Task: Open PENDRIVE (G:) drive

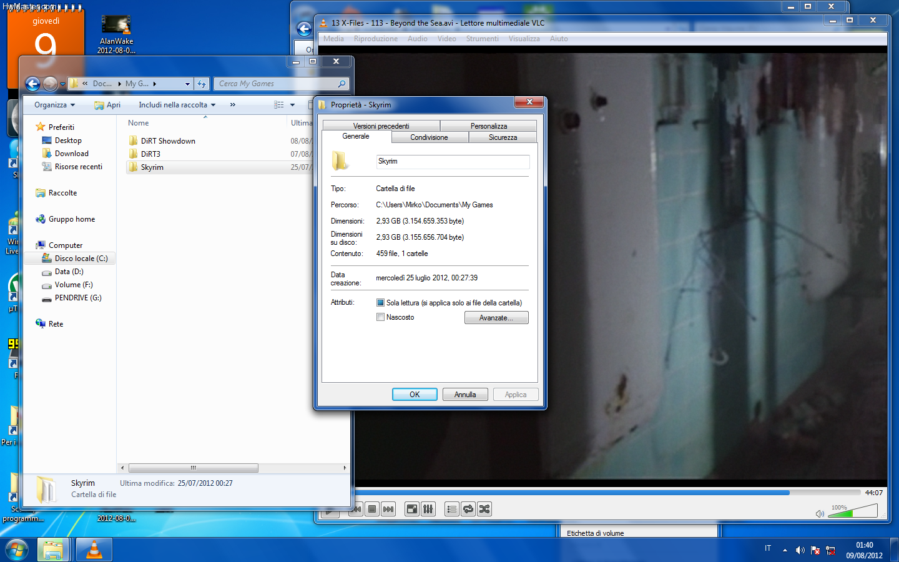Action: click(x=78, y=298)
